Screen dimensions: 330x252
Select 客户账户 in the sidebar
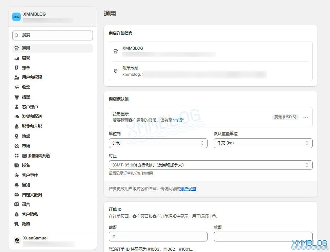pyautogui.click(x=53, y=107)
